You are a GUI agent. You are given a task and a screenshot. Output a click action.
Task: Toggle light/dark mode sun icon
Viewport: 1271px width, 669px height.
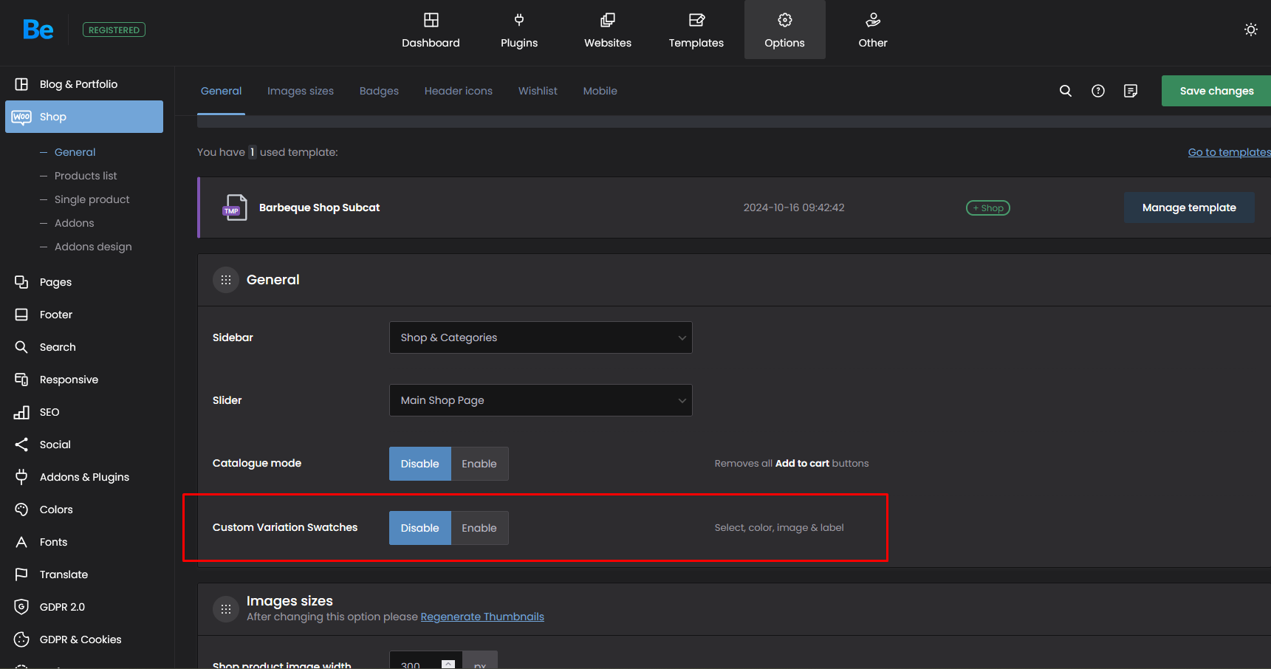(x=1251, y=30)
